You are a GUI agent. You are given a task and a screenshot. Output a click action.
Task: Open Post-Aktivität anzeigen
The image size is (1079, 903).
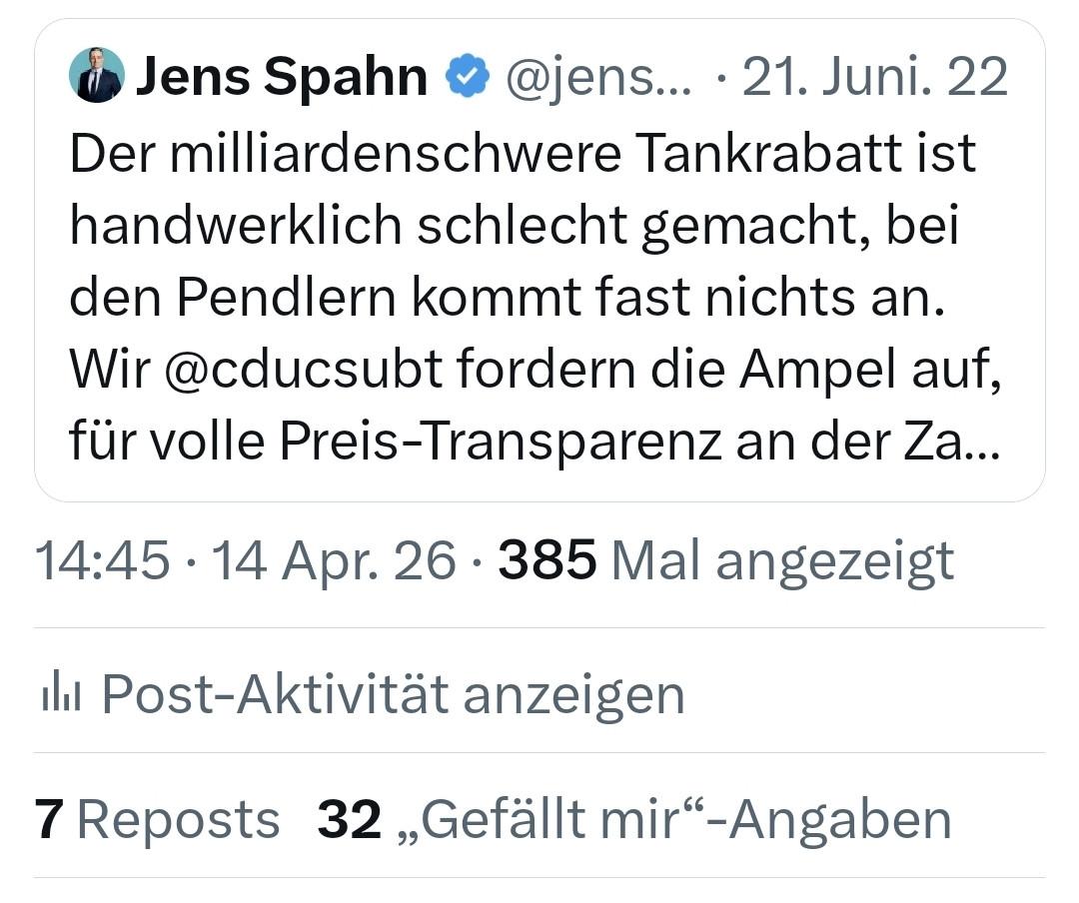[364, 694]
